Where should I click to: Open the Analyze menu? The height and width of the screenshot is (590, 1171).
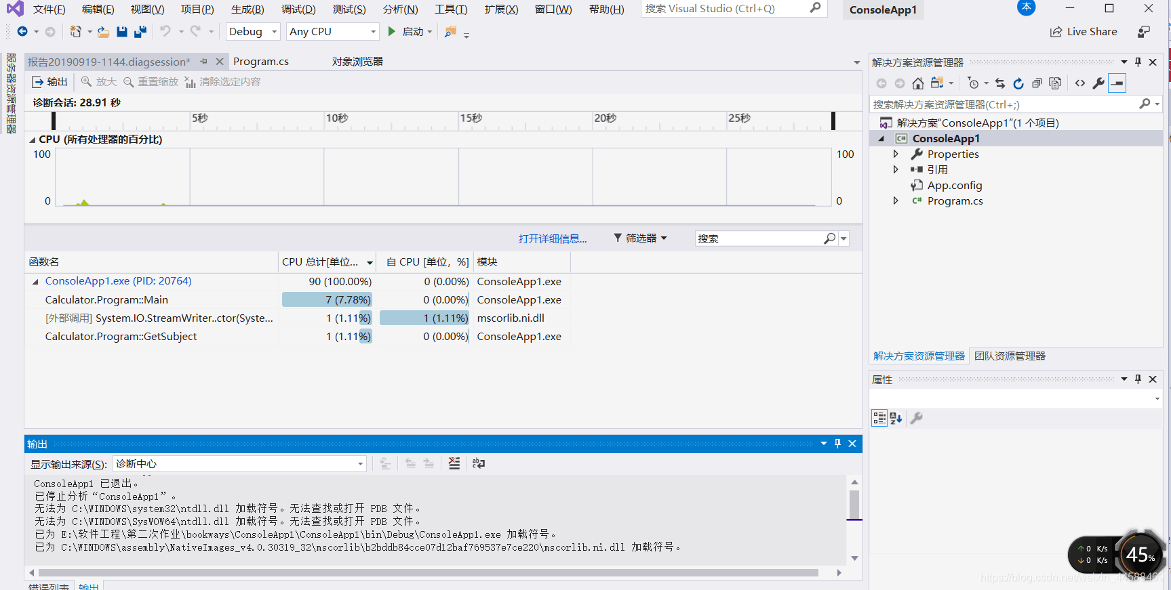pos(400,9)
